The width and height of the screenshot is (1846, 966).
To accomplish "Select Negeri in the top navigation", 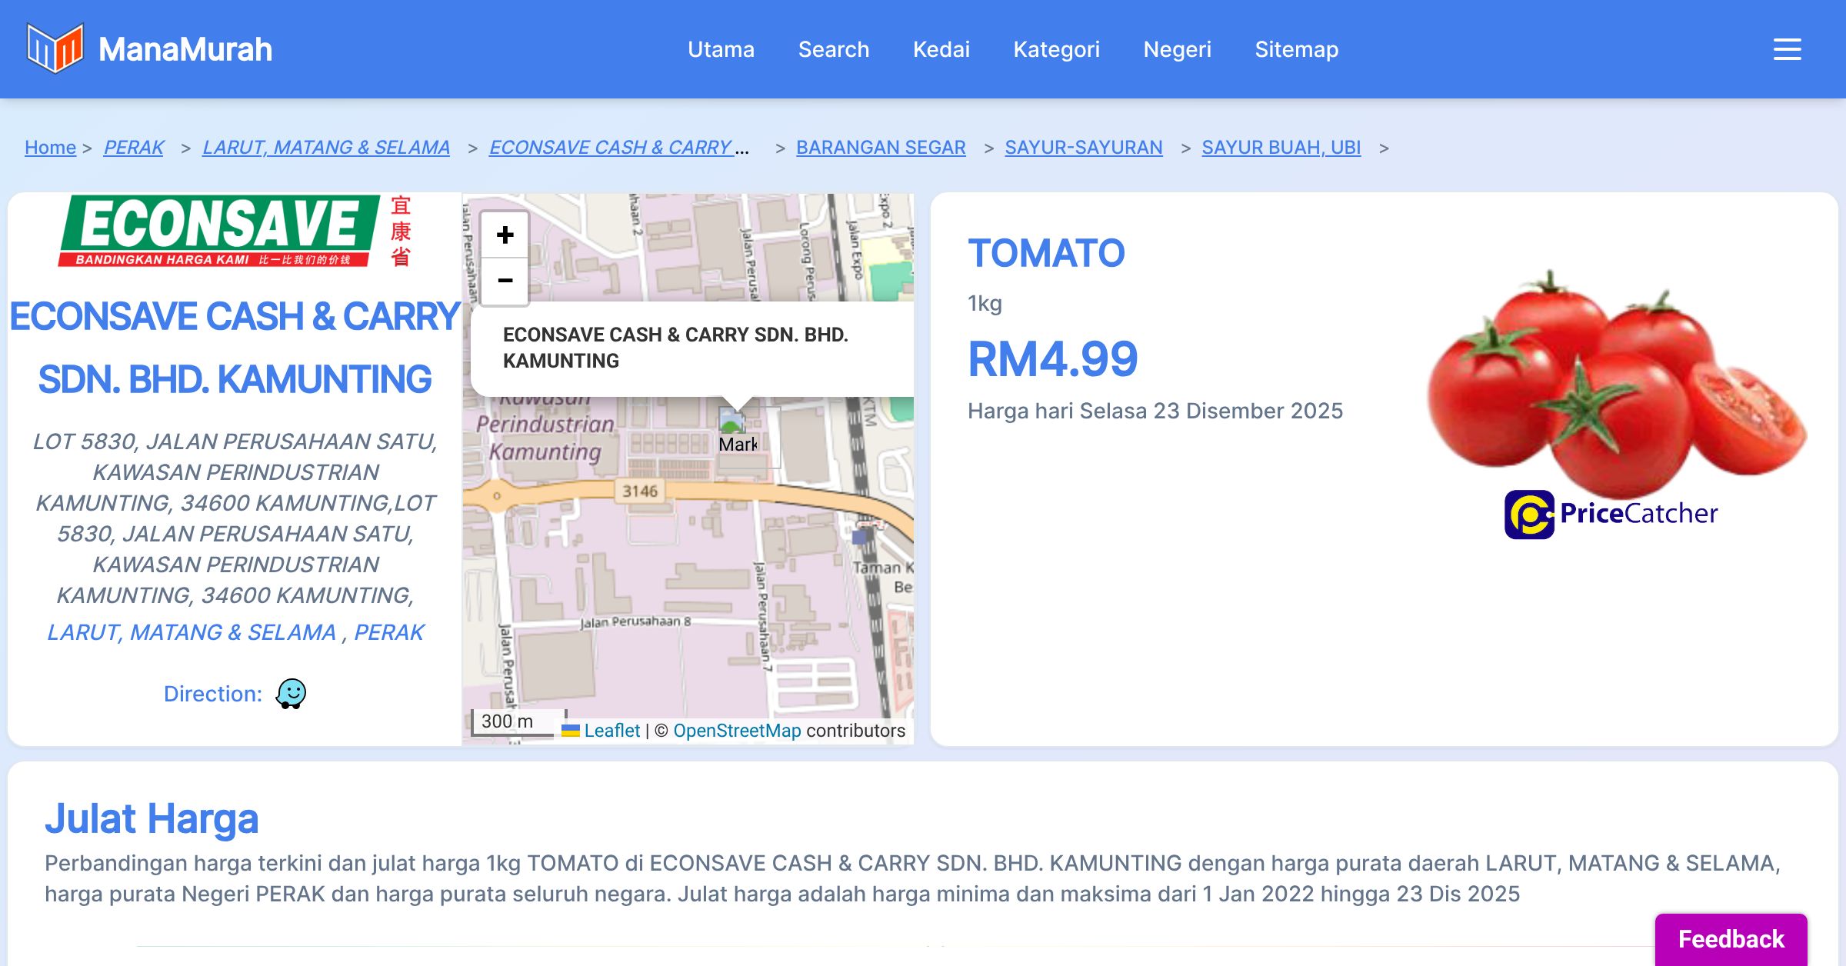I will pos(1177,49).
